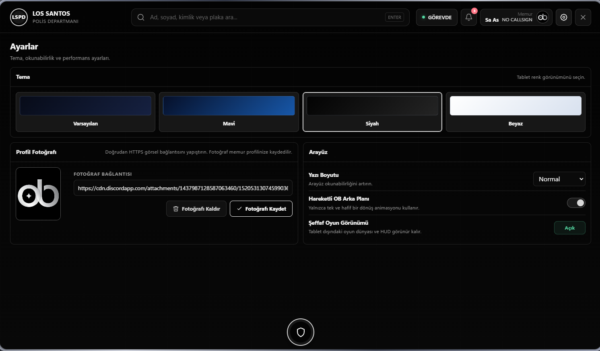Click Fotoğrafı Kaydet button
The width and height of the screenshot is (600, 351).
pos(261,209)
